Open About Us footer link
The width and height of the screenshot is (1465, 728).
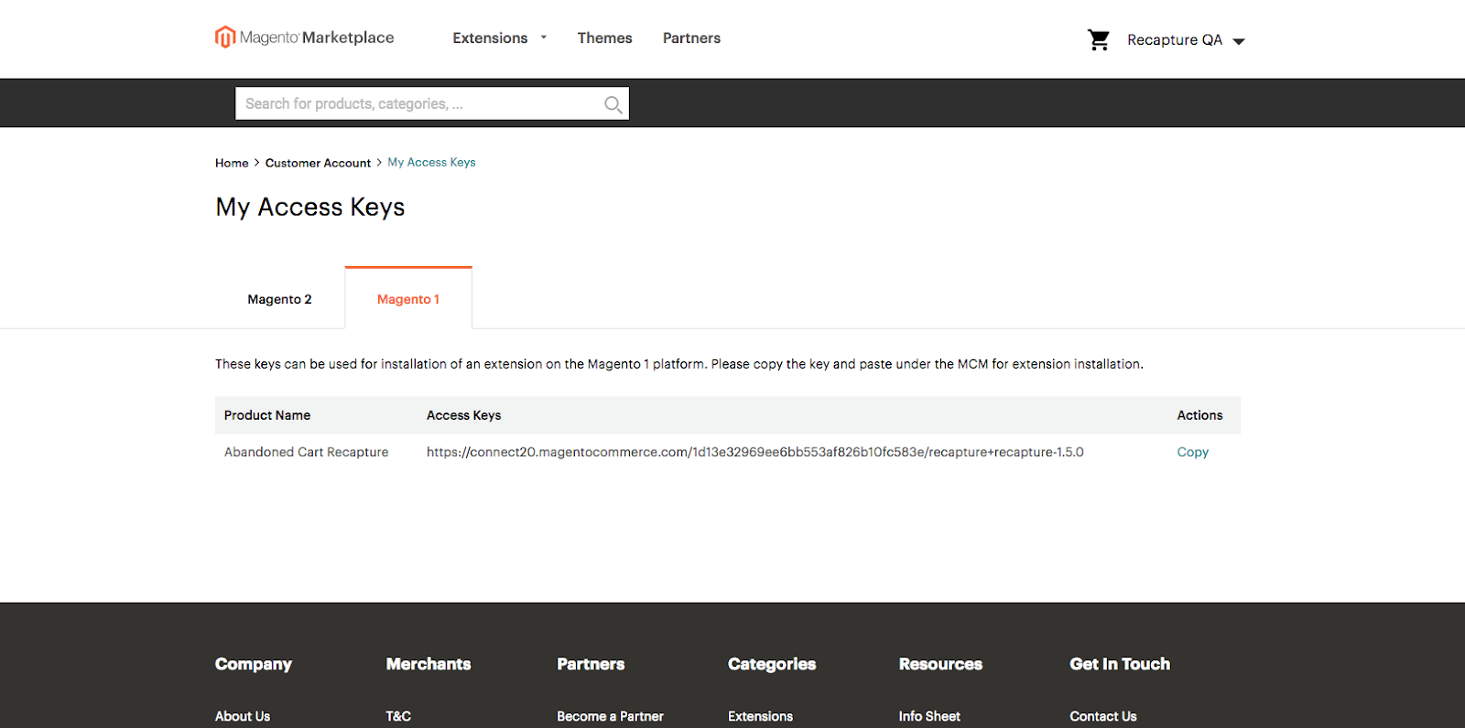click(x=243, y=716)
